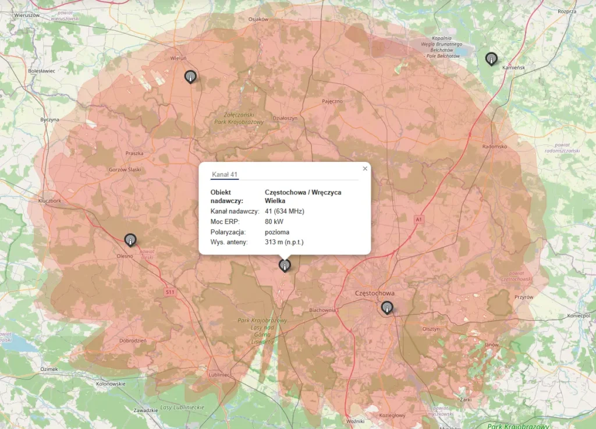This screenshot has width=596, height=429.
Task: Click the Działoszyn town label
Action: [285, 118]
